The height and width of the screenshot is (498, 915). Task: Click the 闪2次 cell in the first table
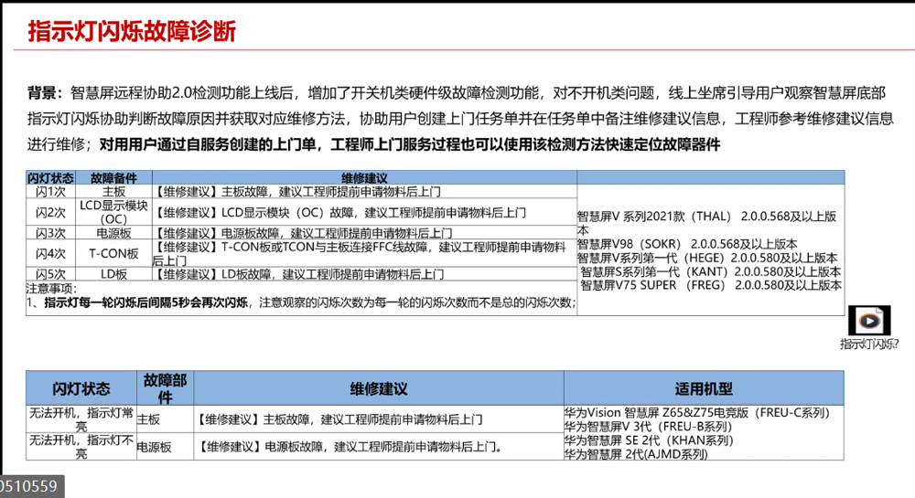pyautogui.click(x=50, y=212)
